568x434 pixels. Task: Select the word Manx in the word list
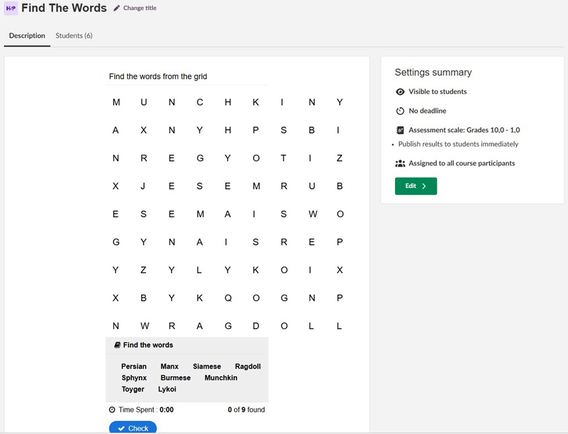[170, 366]
